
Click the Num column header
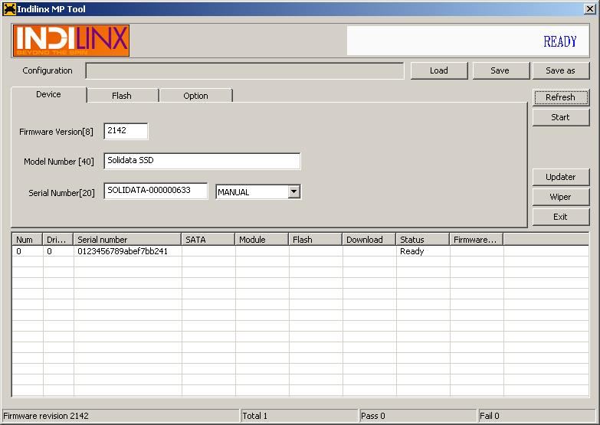point(27,240)
